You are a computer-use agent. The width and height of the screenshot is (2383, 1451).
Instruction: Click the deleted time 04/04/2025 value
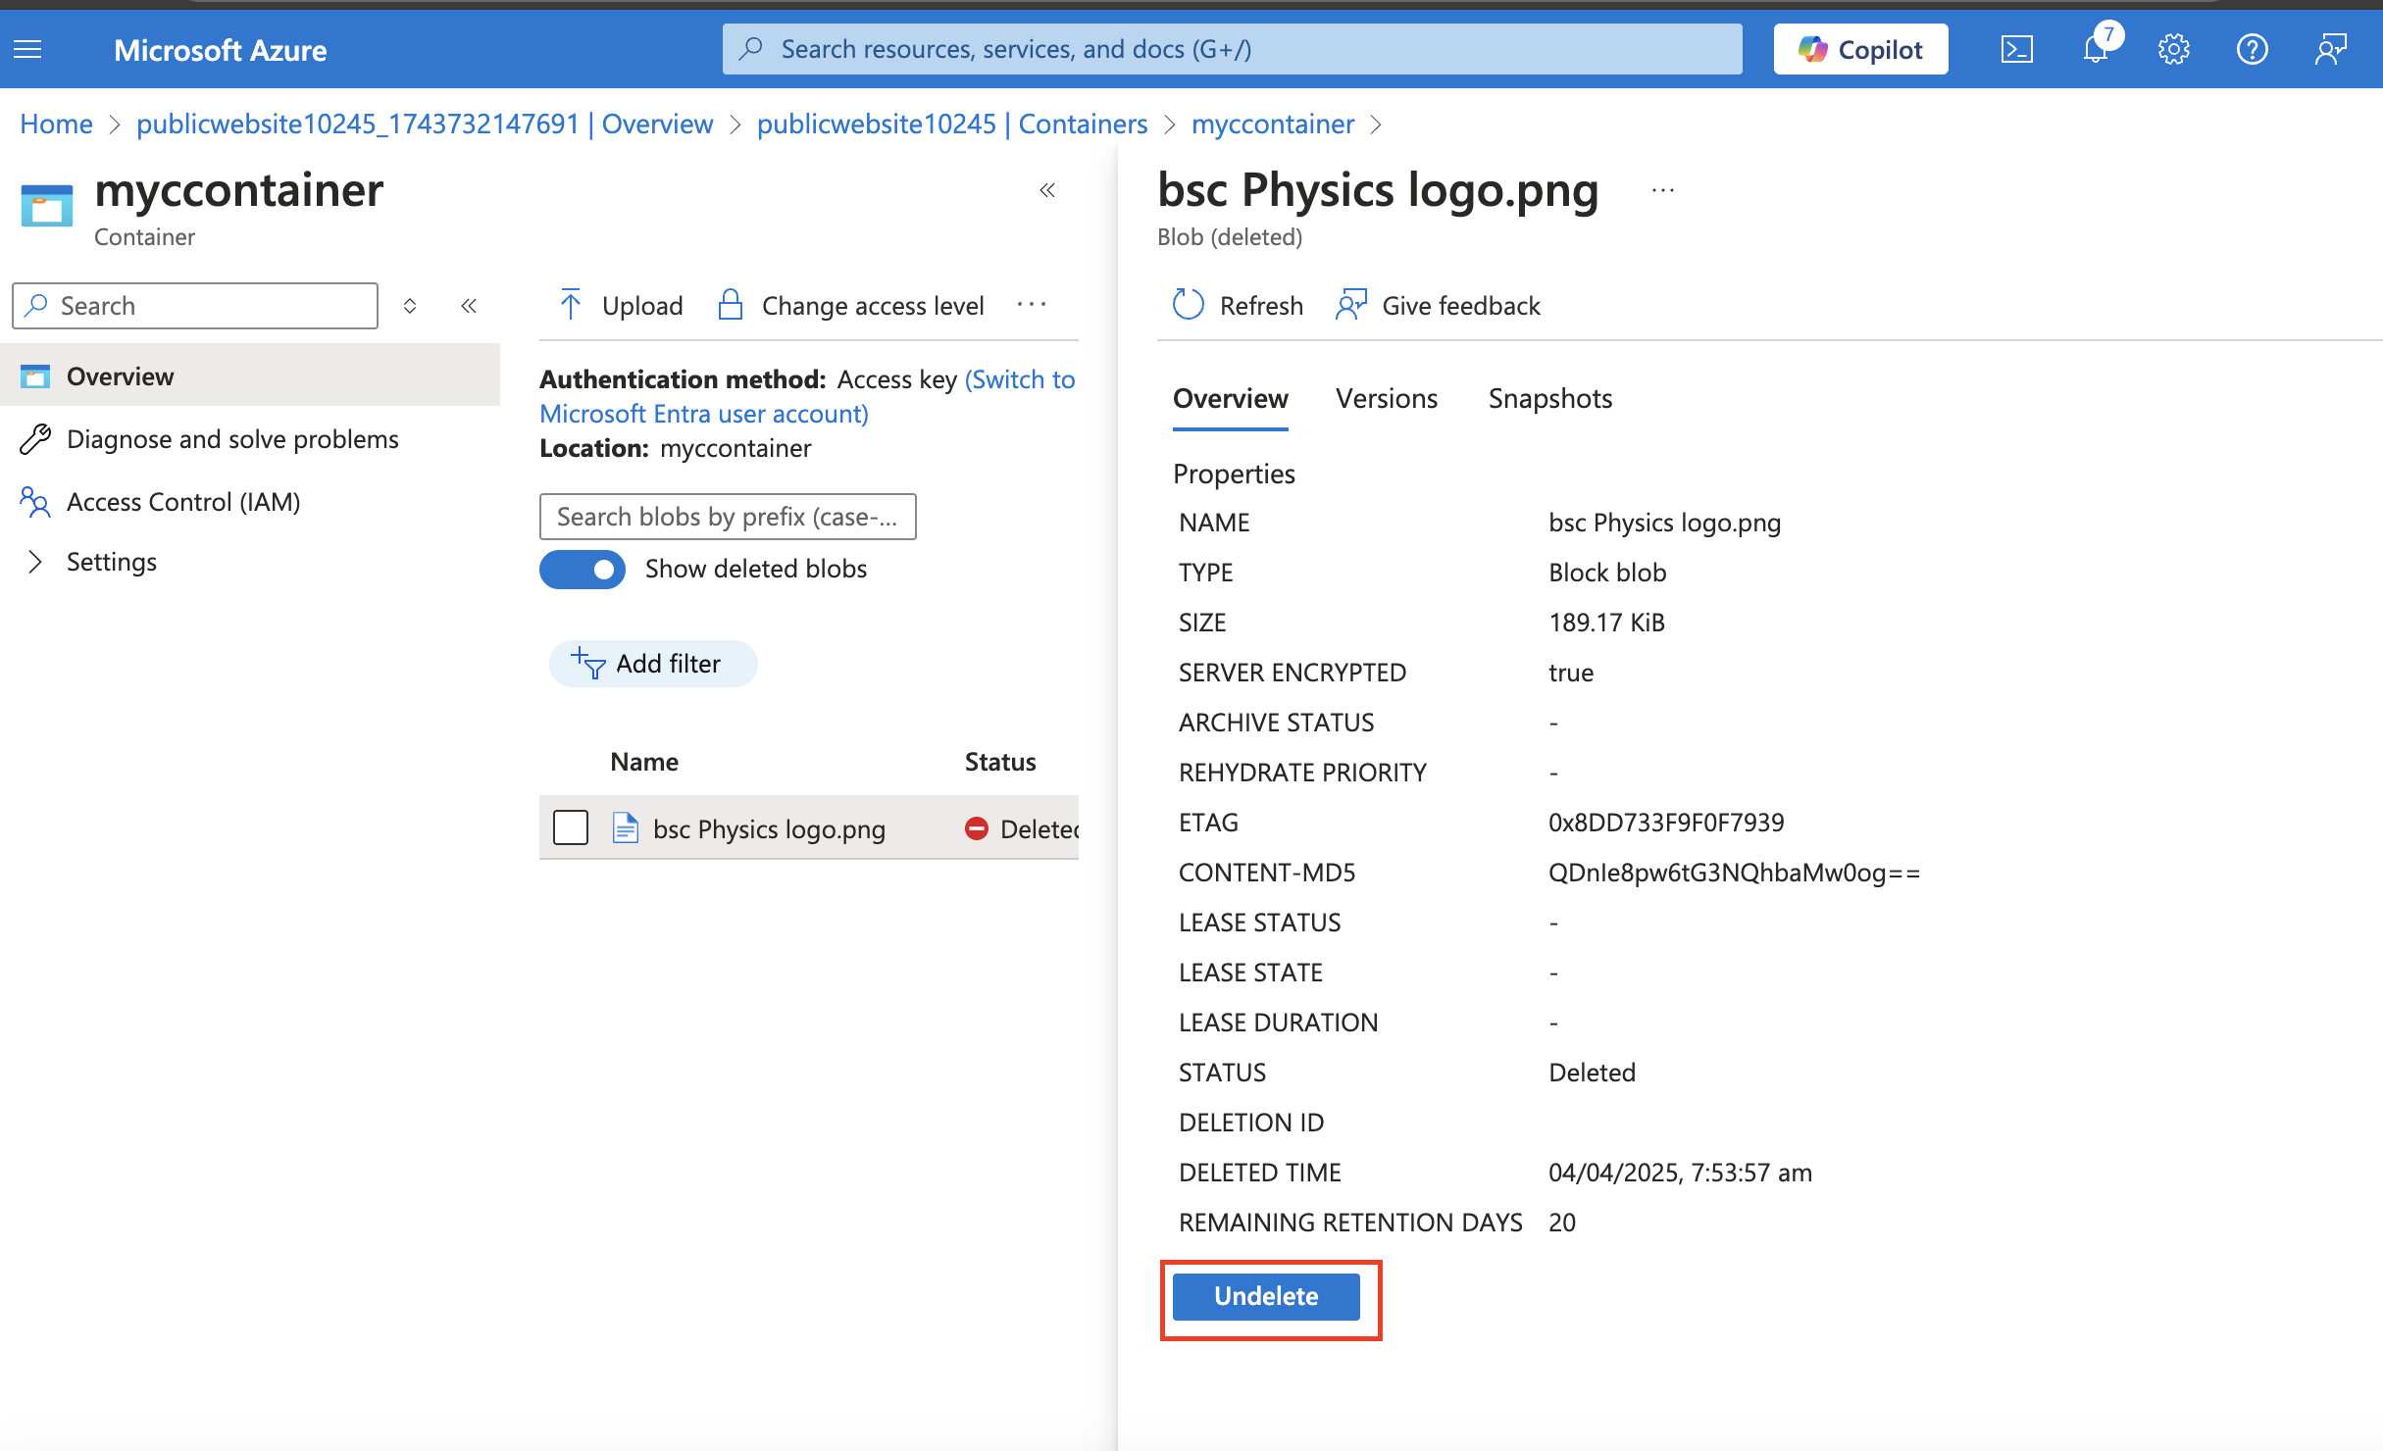pos(1680,1172)
